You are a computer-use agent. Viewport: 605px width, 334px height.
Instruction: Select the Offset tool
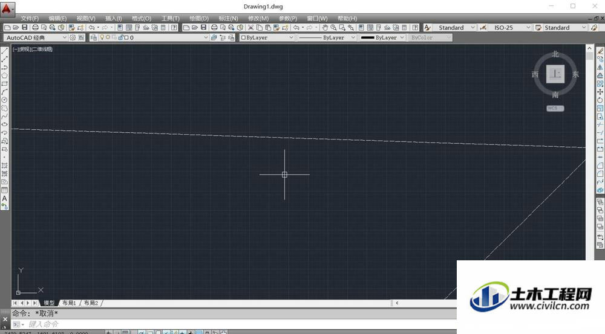pos(600,75)
